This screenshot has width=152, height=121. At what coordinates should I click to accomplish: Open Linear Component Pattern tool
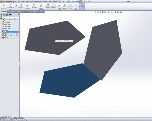[x=21, y=6]
